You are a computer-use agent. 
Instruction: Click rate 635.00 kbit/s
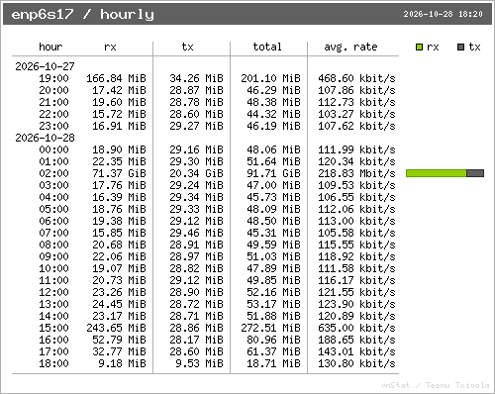(356, 328)
